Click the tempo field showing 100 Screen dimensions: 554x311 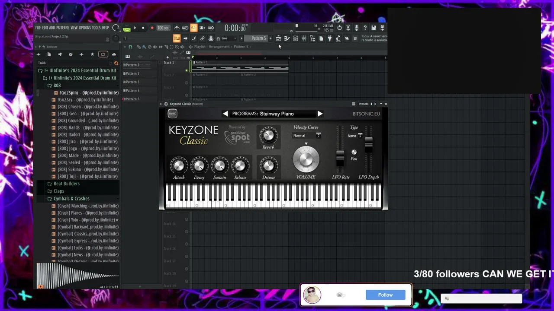tap(163, 28)
